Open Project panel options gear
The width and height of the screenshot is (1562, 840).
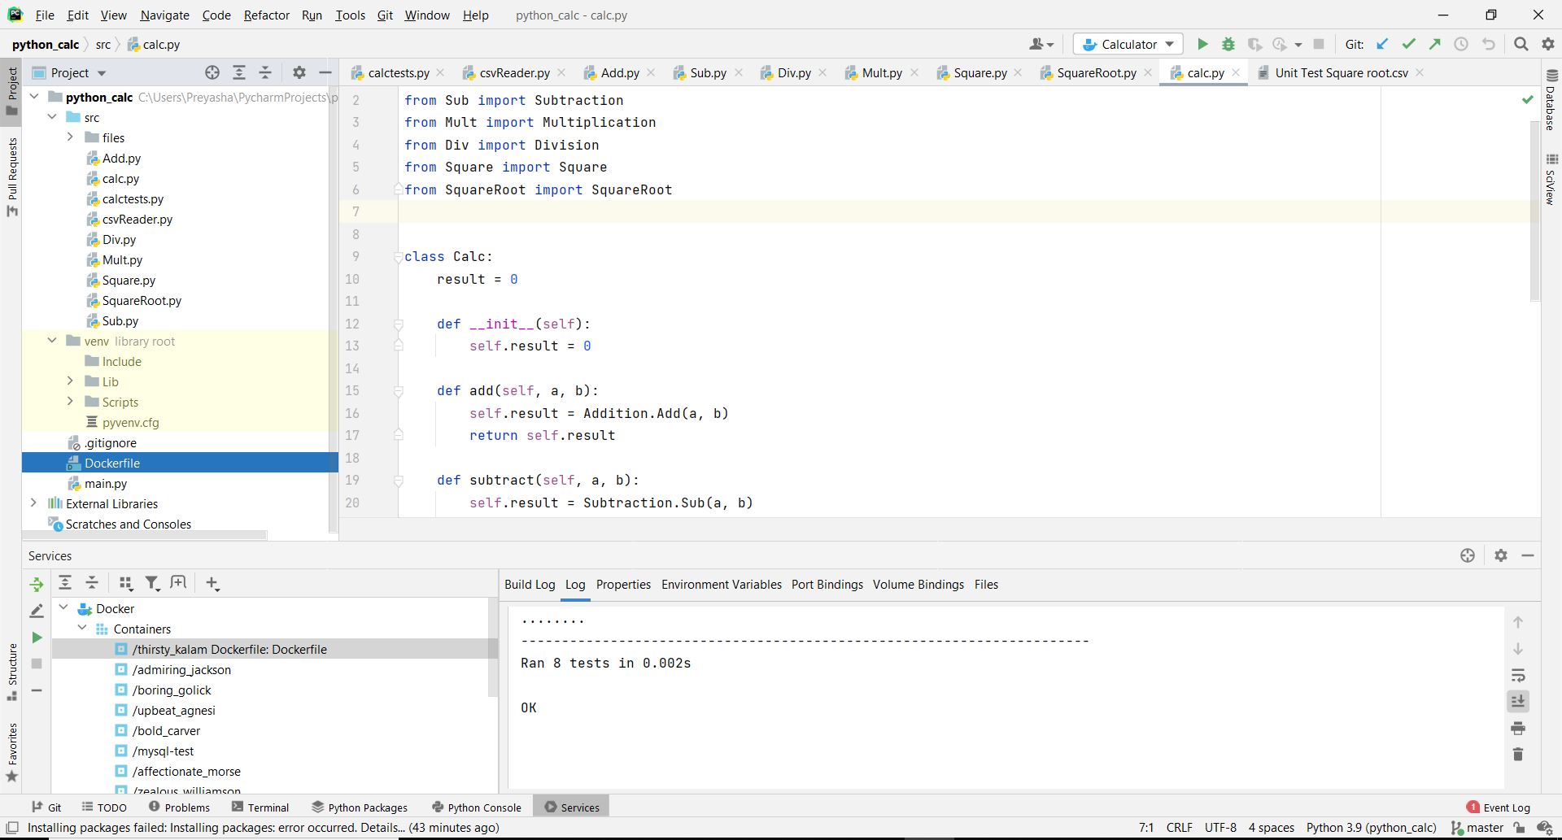pos(299,72)
